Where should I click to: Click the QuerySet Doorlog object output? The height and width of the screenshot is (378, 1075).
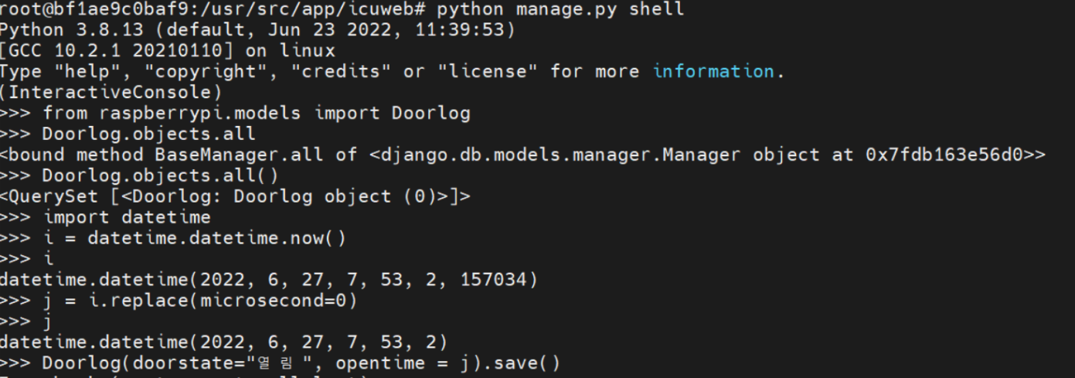(x=235, y=196)
